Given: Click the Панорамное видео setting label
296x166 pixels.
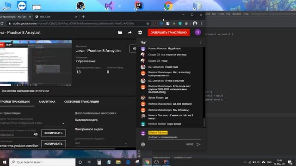Looking at the screenshot, I should pyautogui.click(x=89, y=129).
